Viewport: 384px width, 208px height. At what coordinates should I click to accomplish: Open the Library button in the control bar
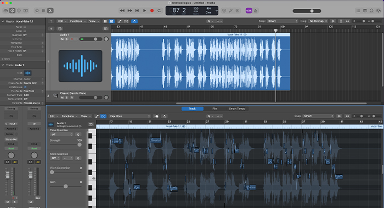[5, 10]
